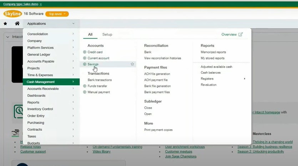Screen dimensions: 298x166
Task: Open My stored reports
Action: [212, 58]
